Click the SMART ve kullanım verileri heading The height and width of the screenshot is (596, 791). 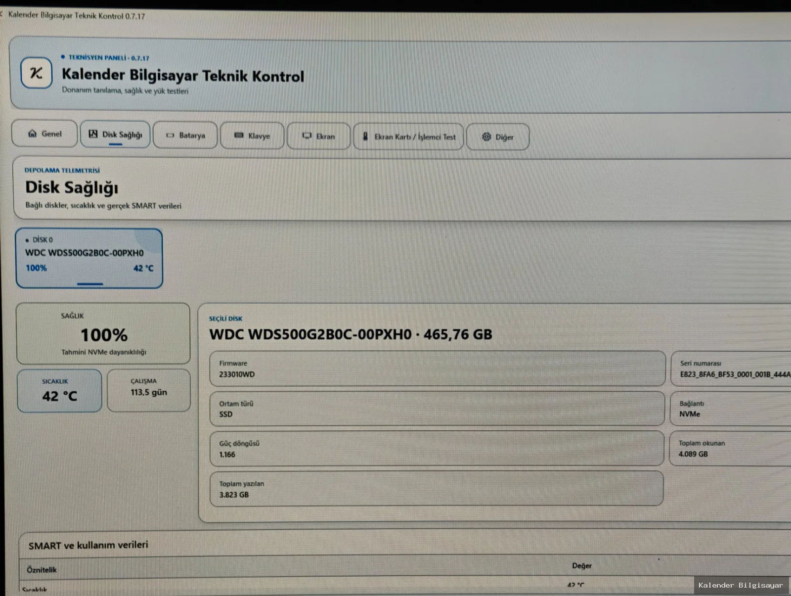88,545
